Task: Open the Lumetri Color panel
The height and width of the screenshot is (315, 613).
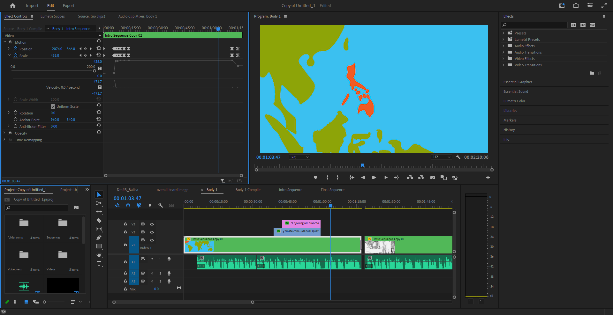Action: pos(514,101)
